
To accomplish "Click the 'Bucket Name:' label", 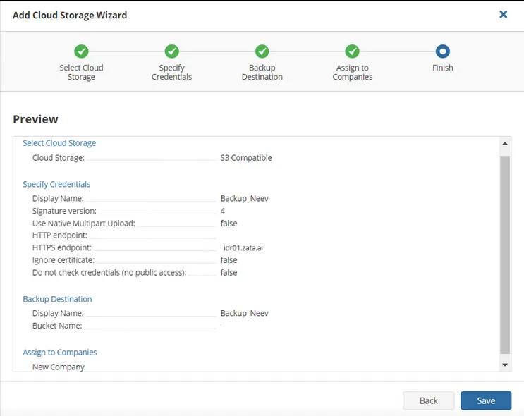I will tap(57, 326).
